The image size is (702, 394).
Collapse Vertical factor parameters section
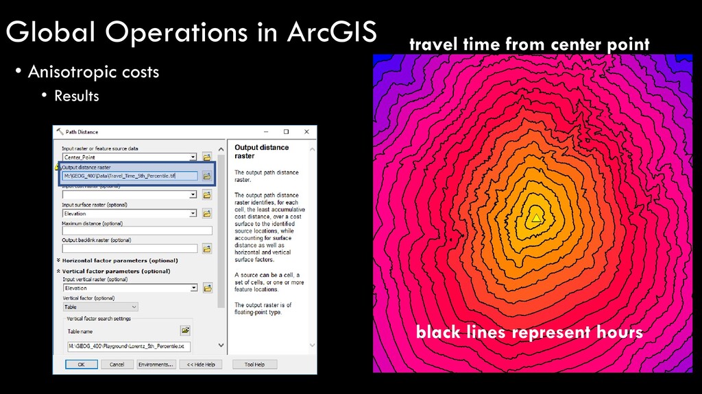tap(59, 271)
